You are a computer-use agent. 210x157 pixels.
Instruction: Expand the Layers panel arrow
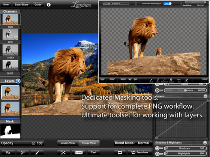18,81
